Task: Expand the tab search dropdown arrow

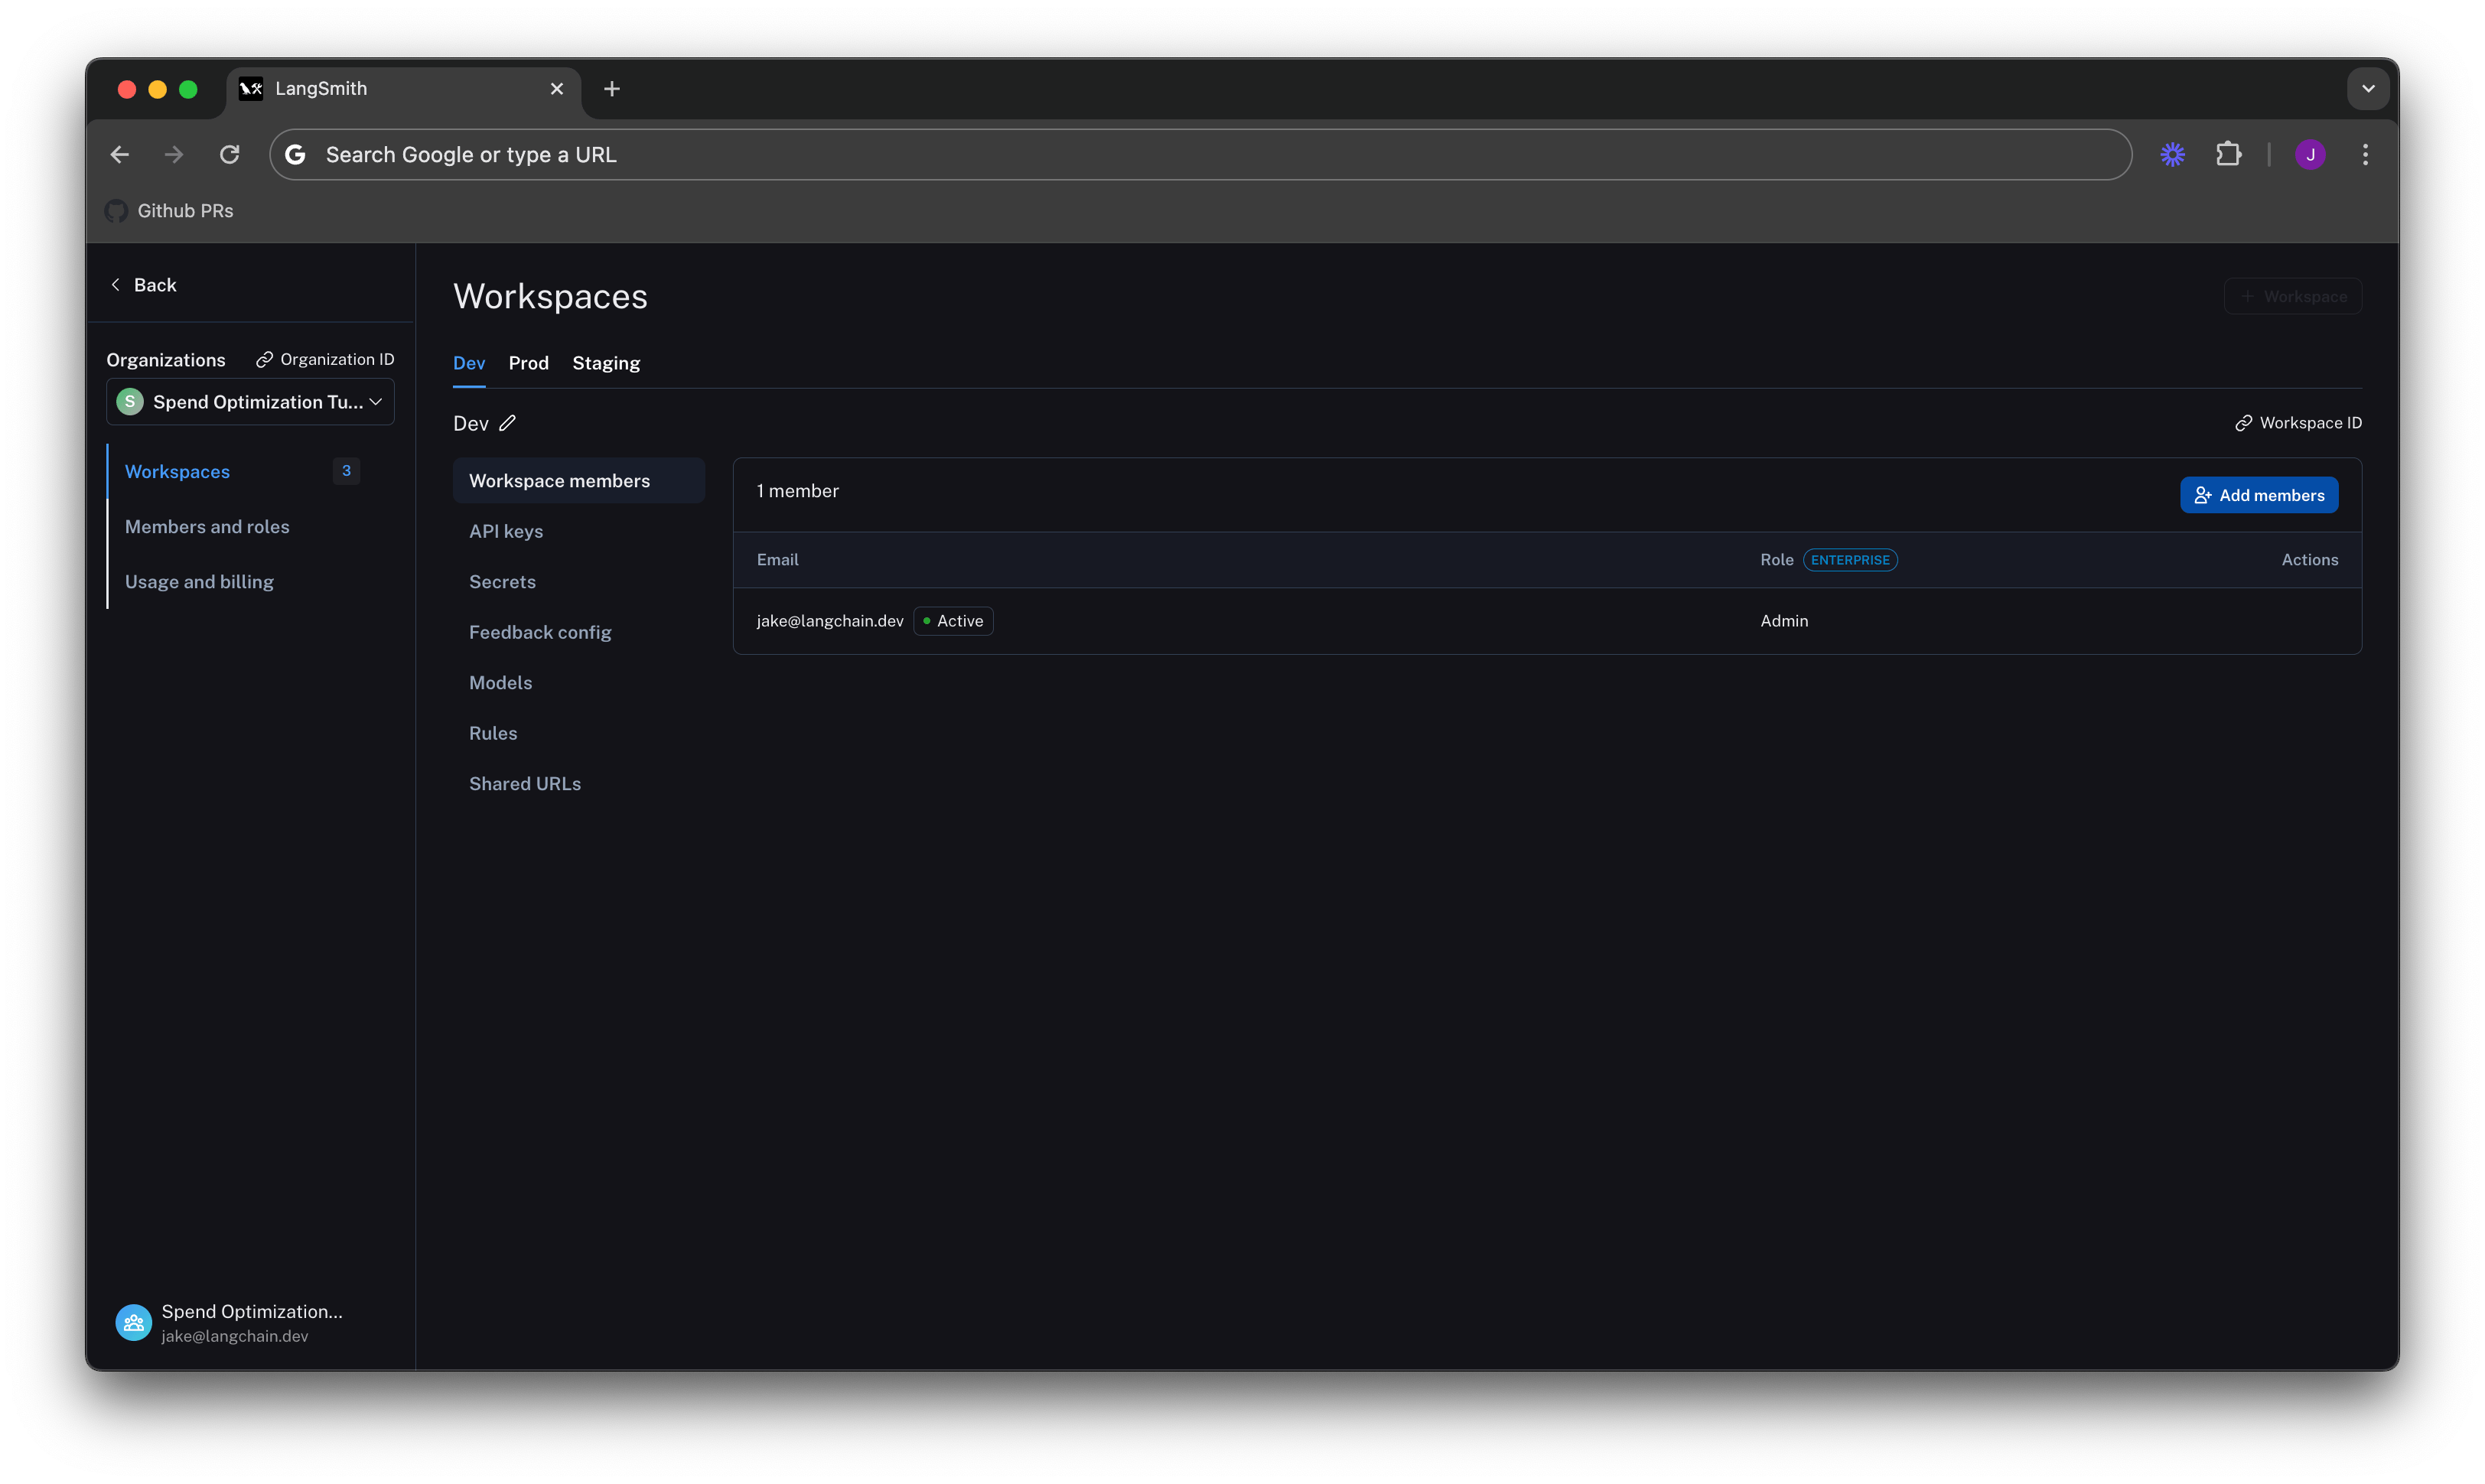Action: click(2367, 89)
